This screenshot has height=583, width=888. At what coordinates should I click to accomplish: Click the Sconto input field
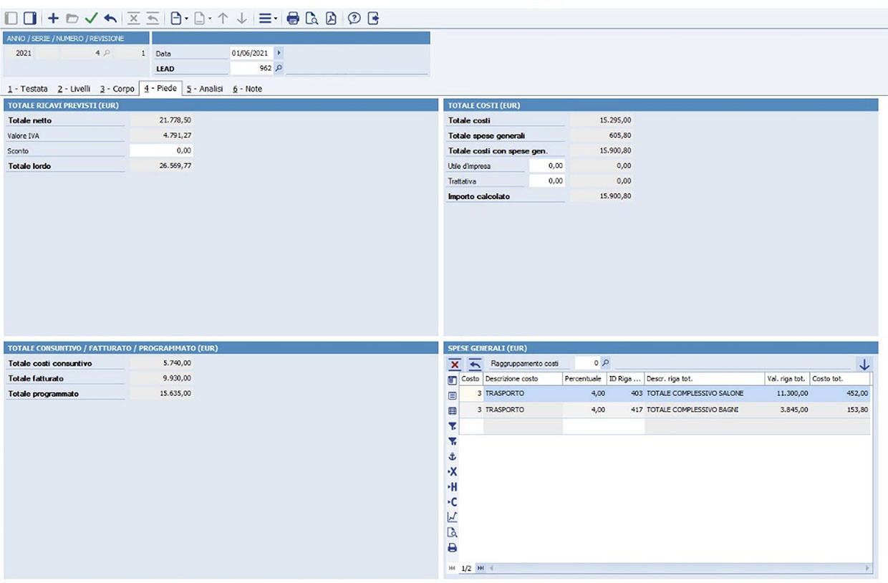[x=161, y=151]
